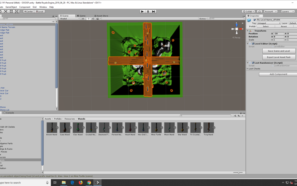Switch to the Console tab
This screenshot has height=186, width=297.
coord(9,113)
